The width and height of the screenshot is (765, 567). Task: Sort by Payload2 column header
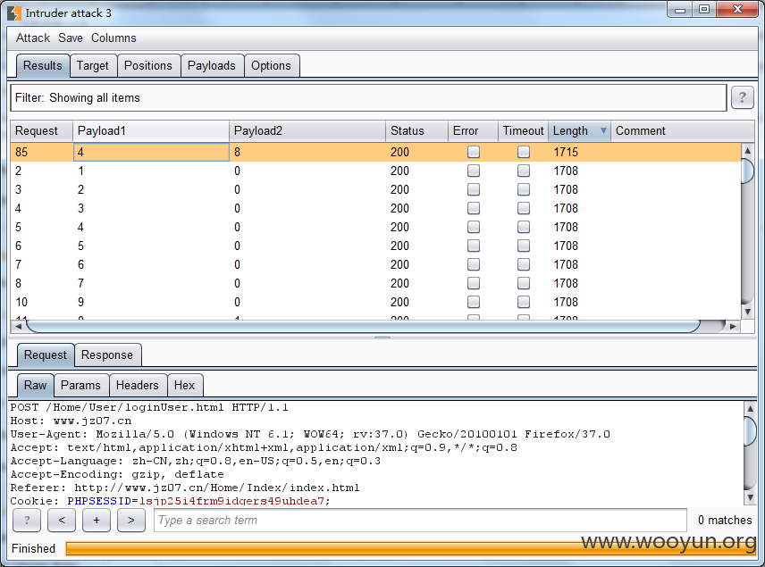tap(307, 130)
